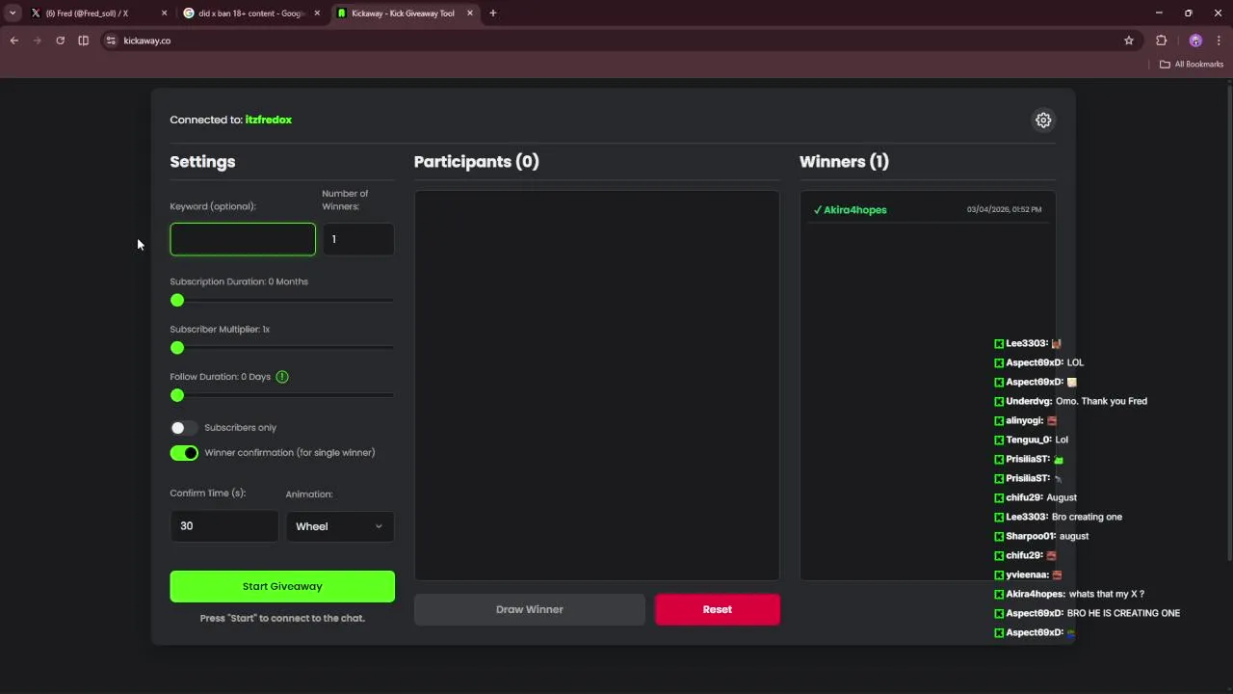Click the red Reset button

click(x=718, y=609)
